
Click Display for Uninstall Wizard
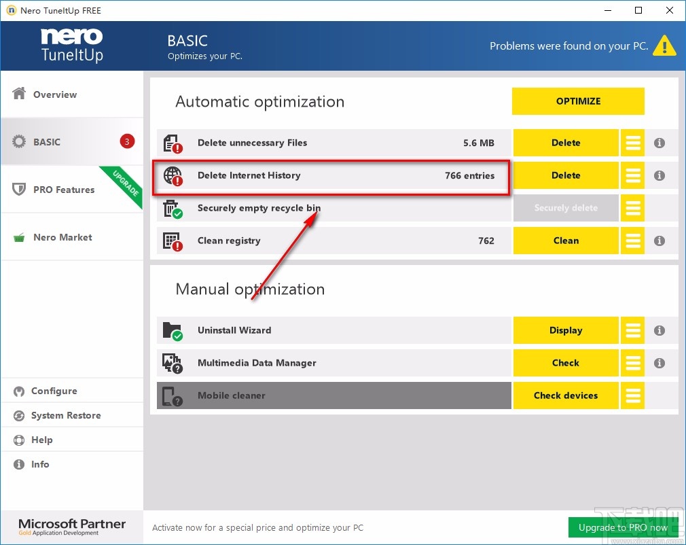(x=566, y=330)
